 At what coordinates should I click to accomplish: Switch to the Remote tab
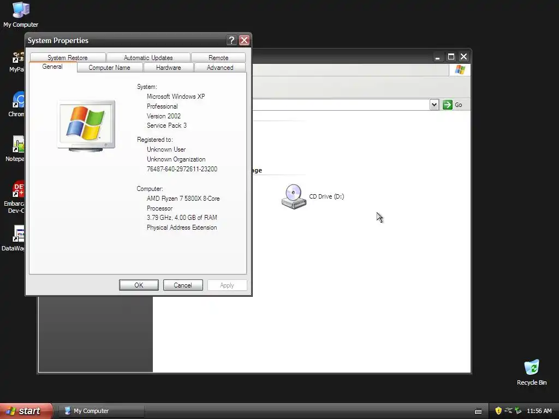[x=218, y=57]
